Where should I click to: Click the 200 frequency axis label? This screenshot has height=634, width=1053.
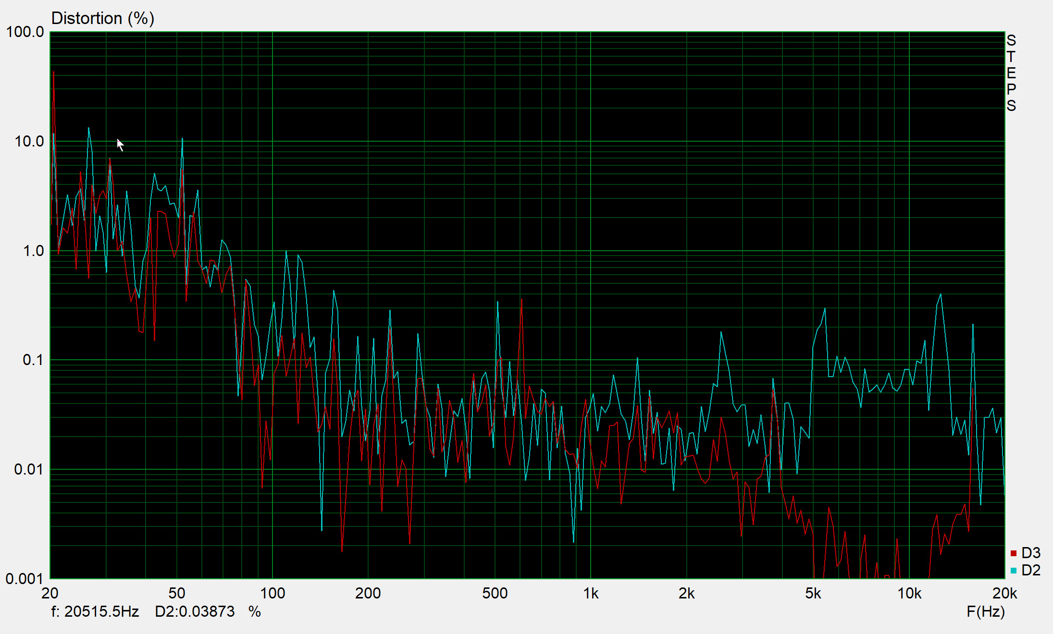(368, 594)
